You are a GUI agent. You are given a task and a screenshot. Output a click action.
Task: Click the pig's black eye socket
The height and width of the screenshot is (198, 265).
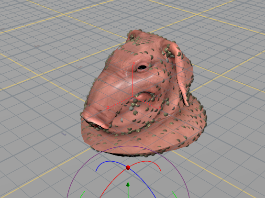[142, 67]
